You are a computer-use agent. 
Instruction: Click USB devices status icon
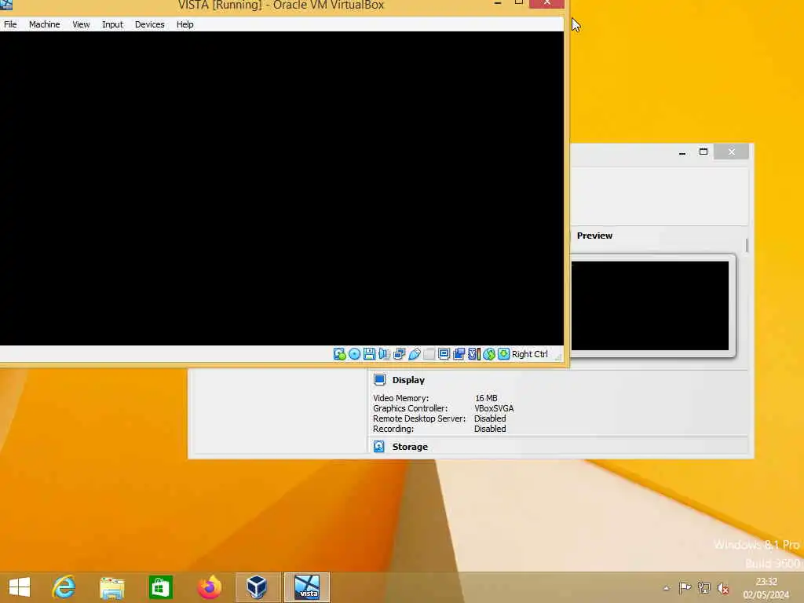pyautogui.click(x=415, y=354)
